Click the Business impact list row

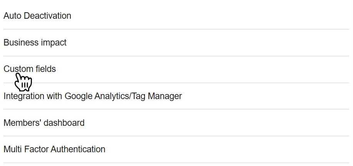pyautogui.click(x=35, y=43)
